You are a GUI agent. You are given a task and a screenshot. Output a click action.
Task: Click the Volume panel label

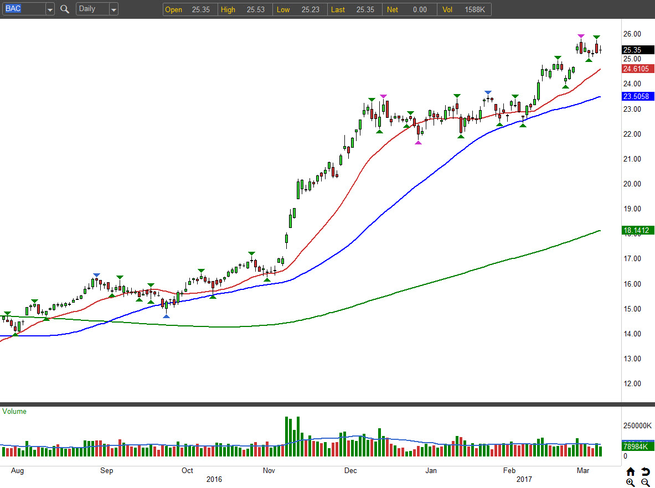click(14, 411)
